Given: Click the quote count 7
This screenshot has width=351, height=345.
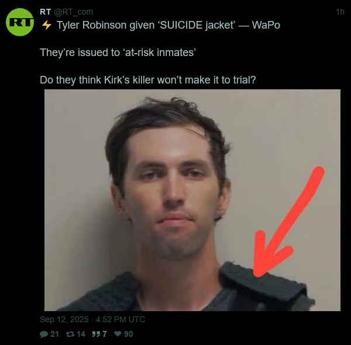Looking at the screenshot, I should tap(105, 334).
